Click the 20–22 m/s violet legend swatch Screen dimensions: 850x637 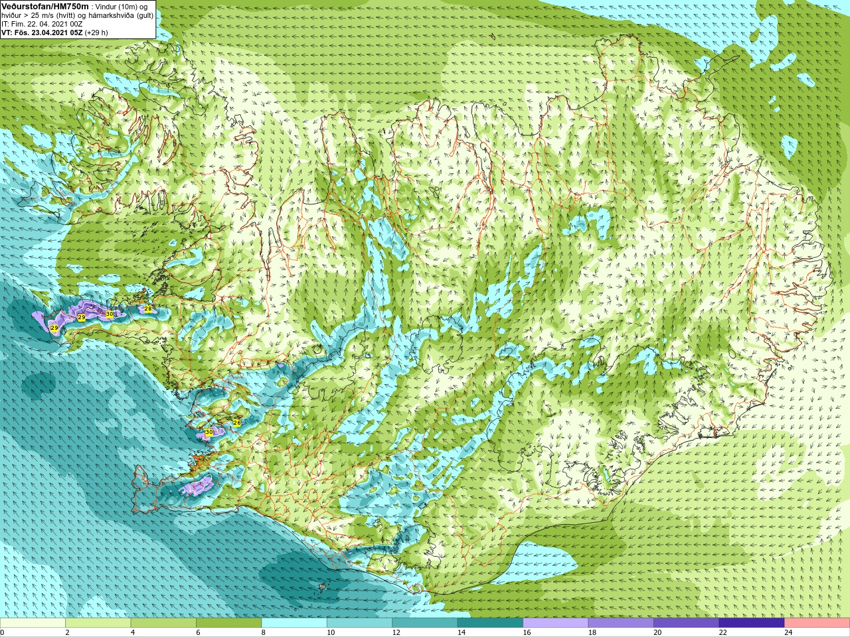point(687,623)
